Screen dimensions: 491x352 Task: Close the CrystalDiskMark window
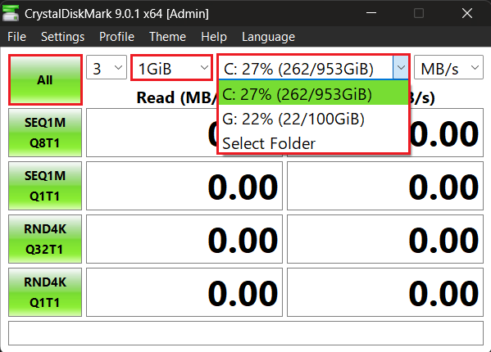point(467,13)
